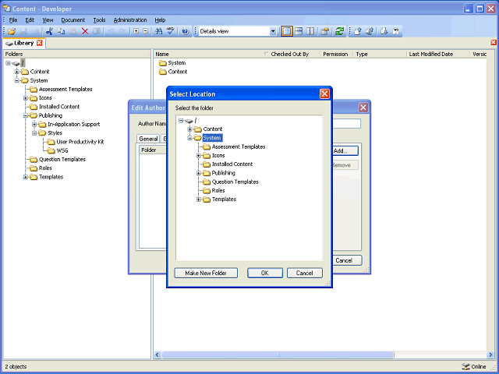499x374 pixels.
Task: Select WSG folder in Library tree
Action: 62,150
